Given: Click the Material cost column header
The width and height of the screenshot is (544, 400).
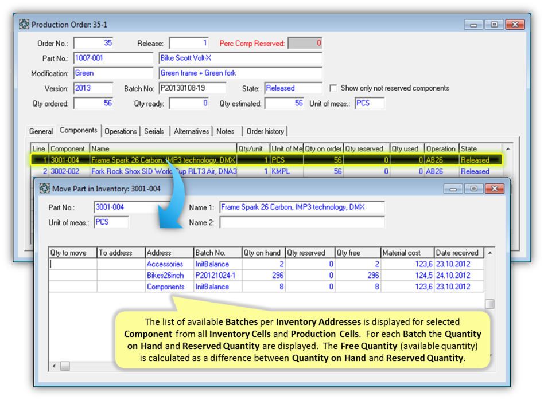Looking at the screenshot, I should (407, 253).
